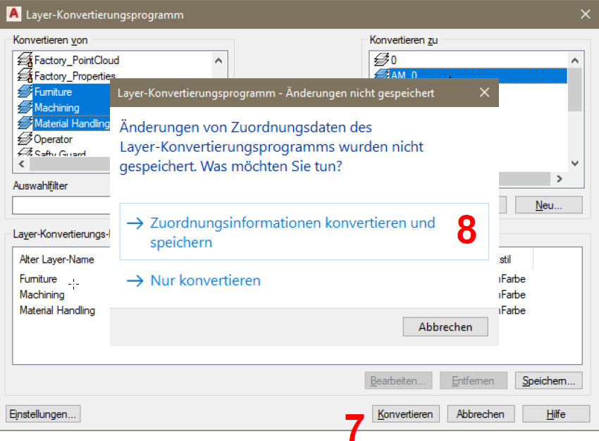Click up arrow of source list scrollbar
599x441 pixels.
pyautogui.click(x=218, y=61)
